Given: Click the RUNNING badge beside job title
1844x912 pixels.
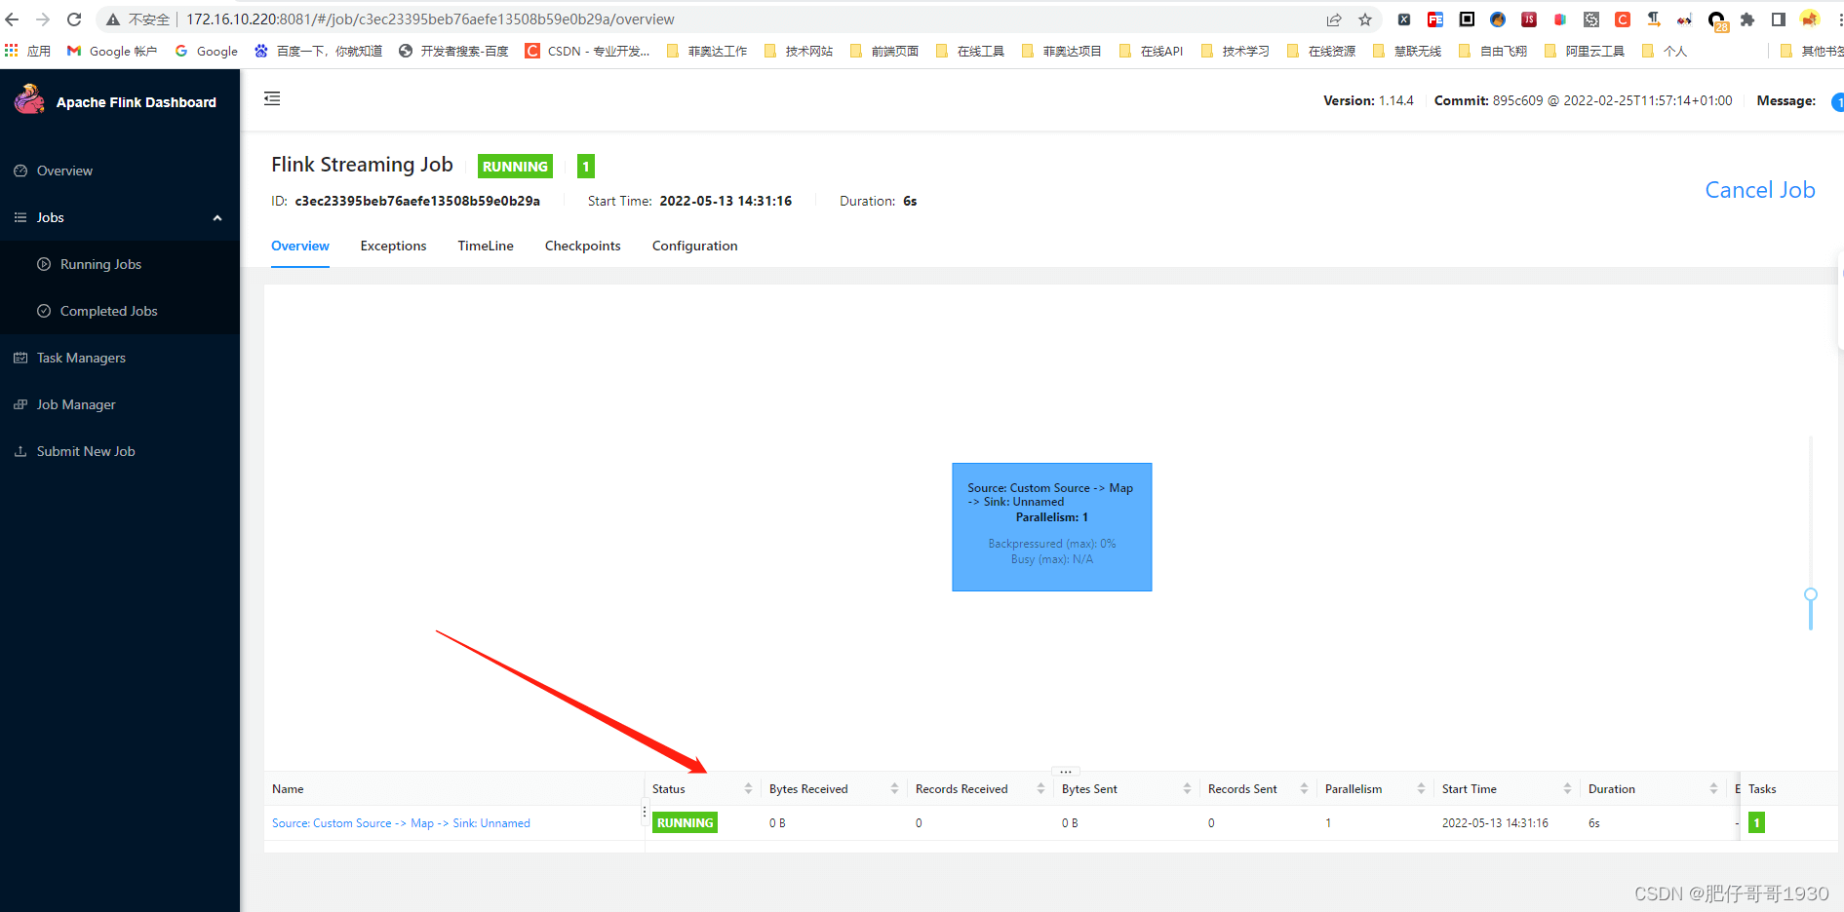Looking at the screenshot, I should 515,167.
